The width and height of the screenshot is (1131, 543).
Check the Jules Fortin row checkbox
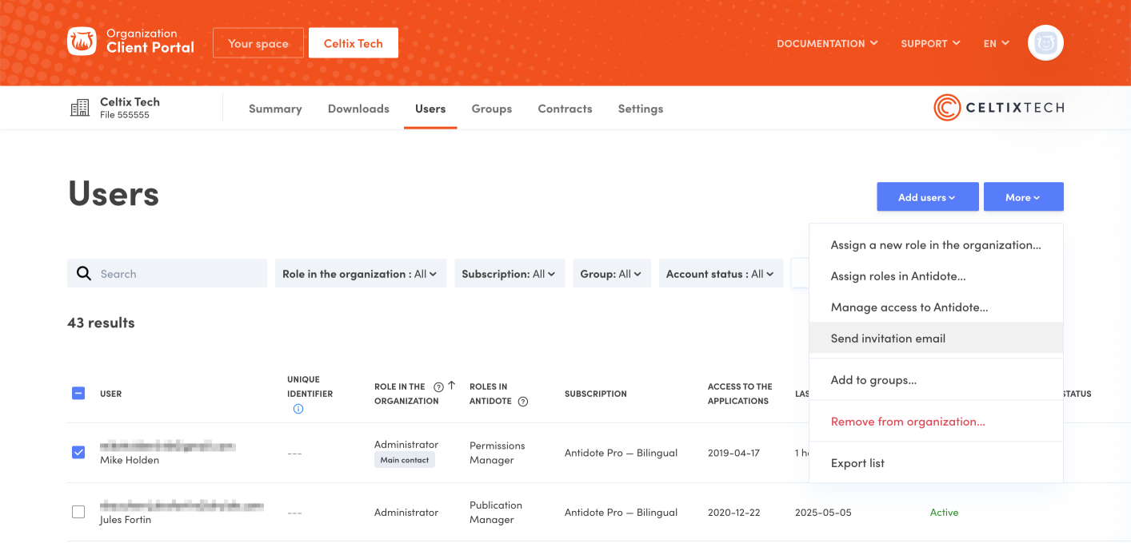(x=78, y=512)
